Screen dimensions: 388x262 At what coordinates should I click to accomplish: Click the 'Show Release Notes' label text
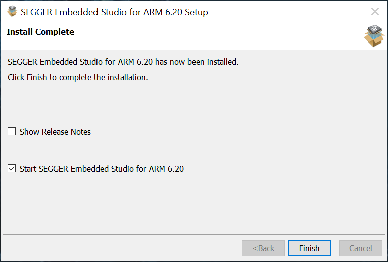[55, 132]
